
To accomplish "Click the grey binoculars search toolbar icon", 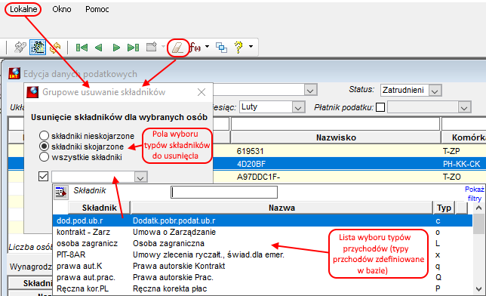I will (20, 48).
